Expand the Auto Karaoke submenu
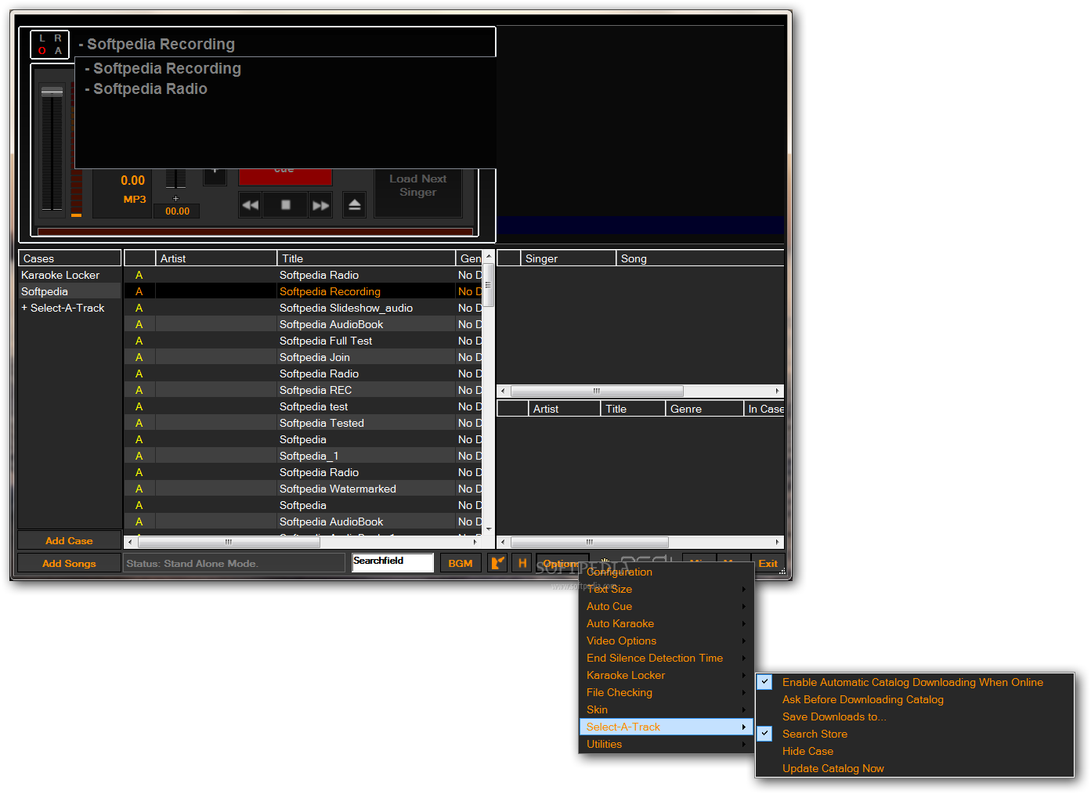This screenshot has width=1091, height=794. tap(666, 623)
